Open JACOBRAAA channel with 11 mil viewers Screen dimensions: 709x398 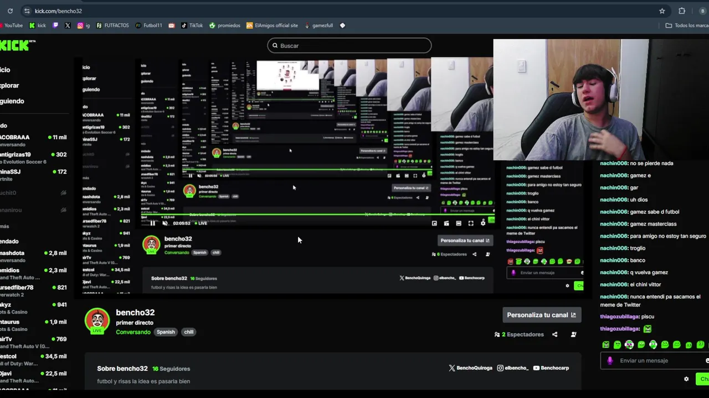click(x=33, y=140)
